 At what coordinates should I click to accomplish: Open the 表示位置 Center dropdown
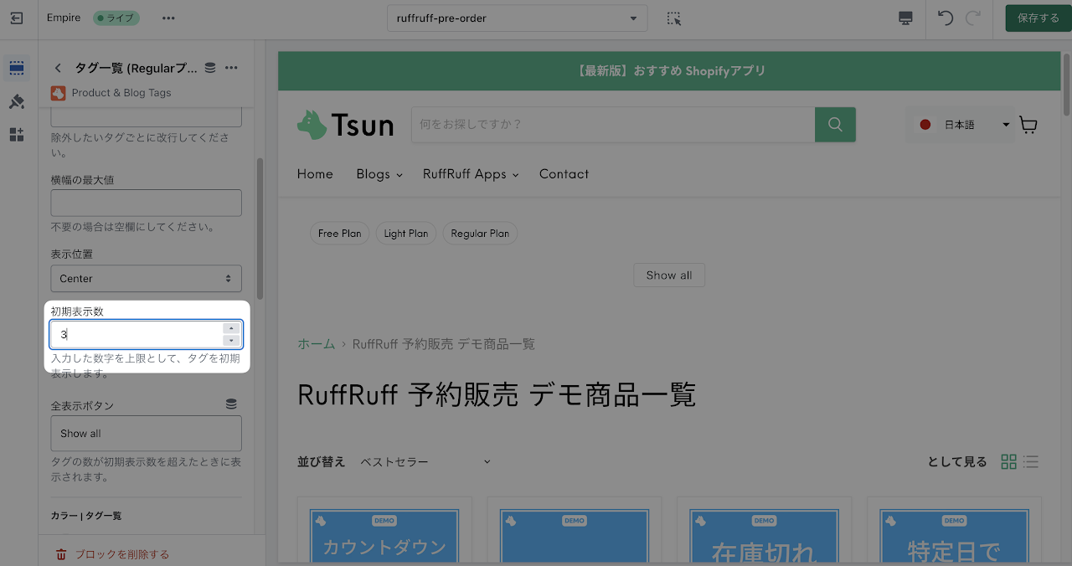[x=146, y=279]
